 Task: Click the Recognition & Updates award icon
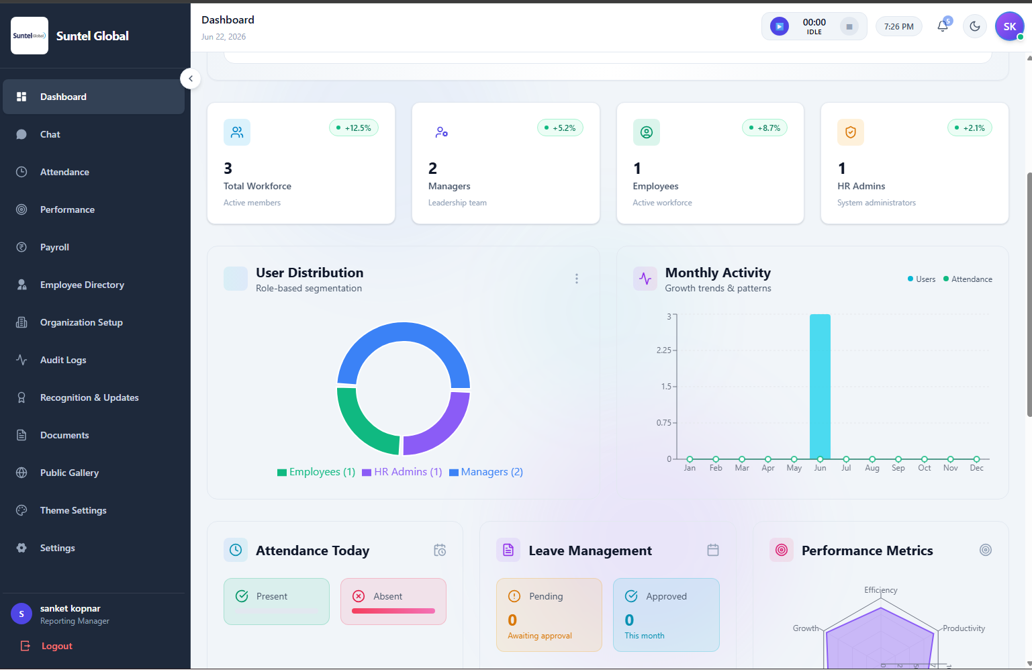pyautogui.click(x=21, y=397)
